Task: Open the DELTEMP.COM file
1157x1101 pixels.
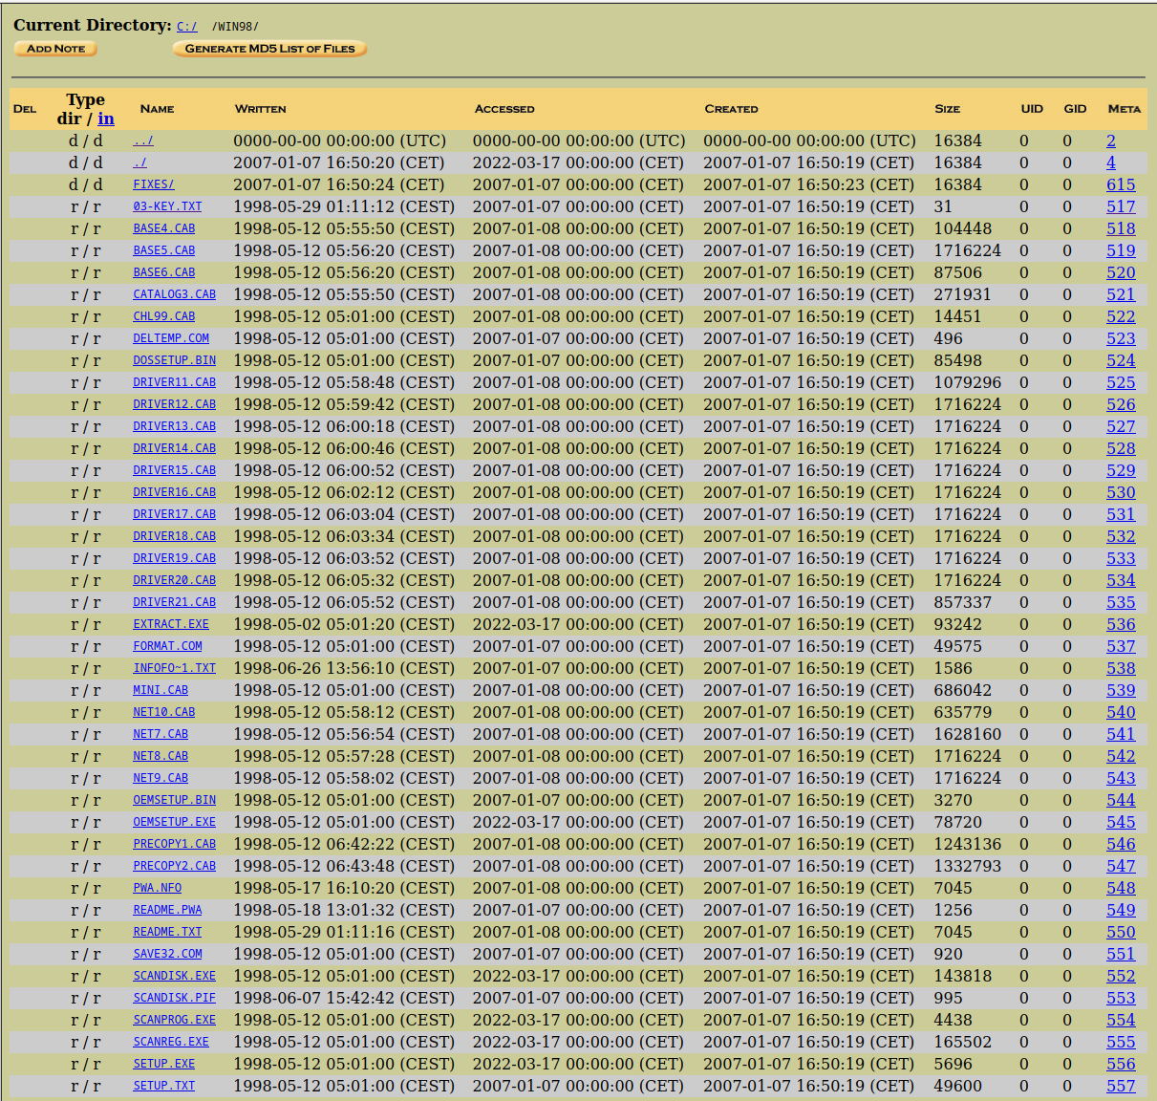Action: (170, 338)
